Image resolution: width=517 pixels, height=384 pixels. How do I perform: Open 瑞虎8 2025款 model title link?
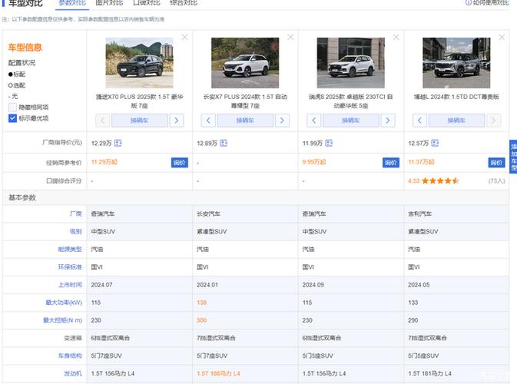pyautogui.click(x=351, y=101)
